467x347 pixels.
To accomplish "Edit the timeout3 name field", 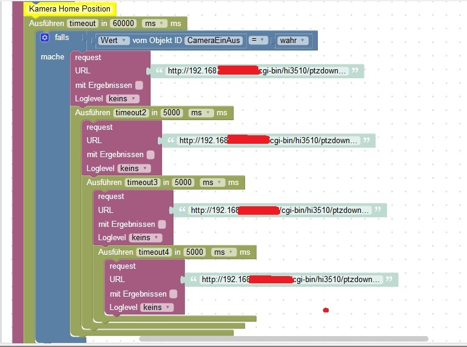I will click(143, 182).
